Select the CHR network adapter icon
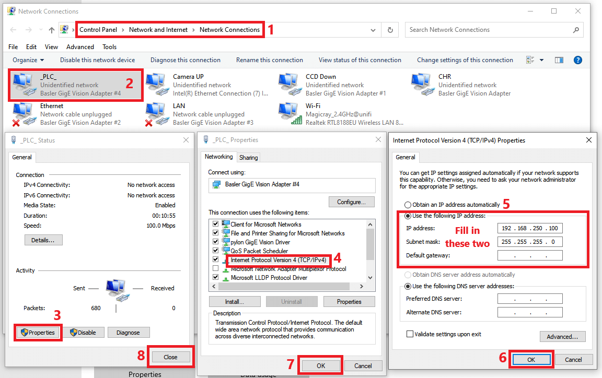 [x=423, y=85]
